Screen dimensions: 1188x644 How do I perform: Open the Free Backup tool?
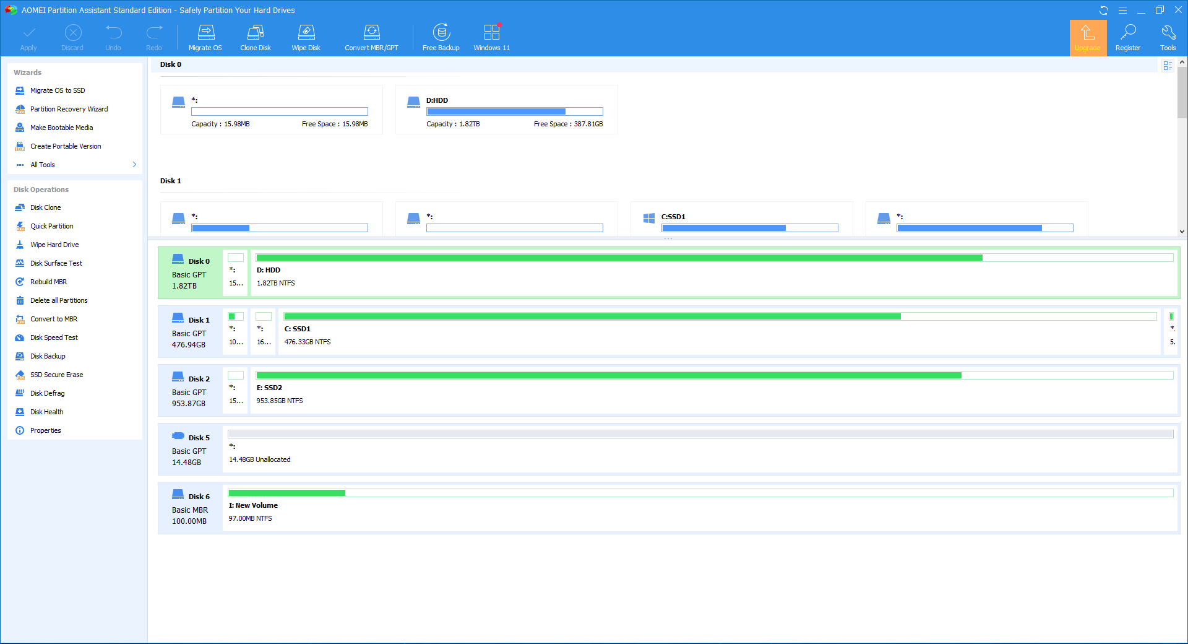(441, 38)
